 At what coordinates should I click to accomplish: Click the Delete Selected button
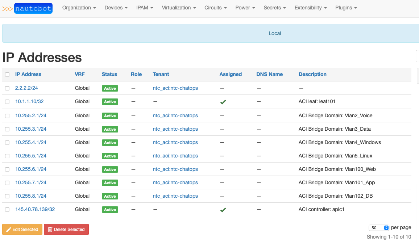click(66, 229)
